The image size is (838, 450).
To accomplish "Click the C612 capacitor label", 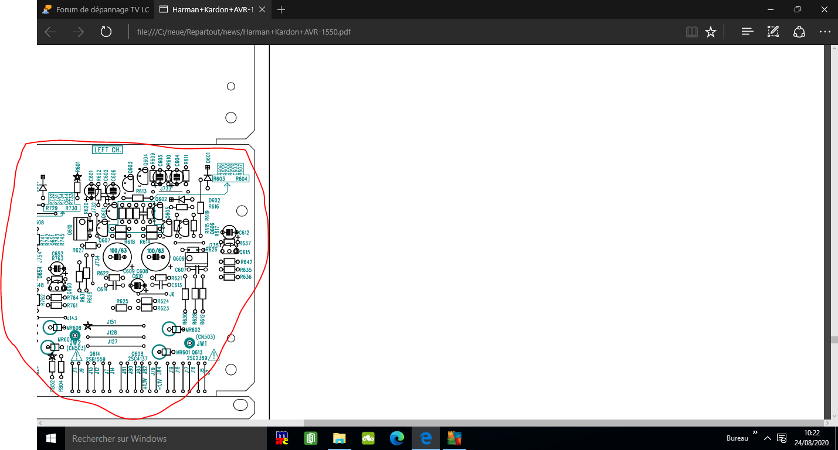I will 244,233.
